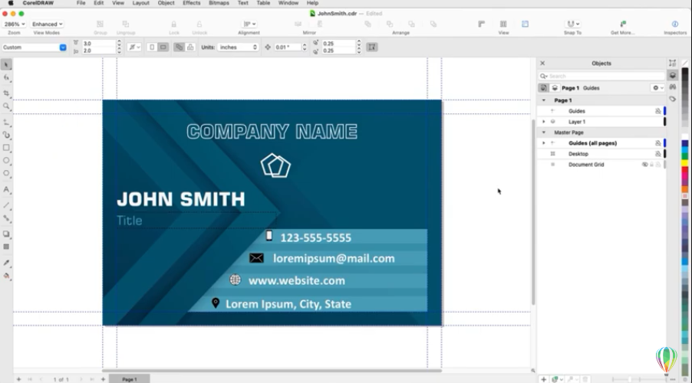Expand the Layer 1 tree item
This screenshot has height=383, width=692.
tap(544, 122)
